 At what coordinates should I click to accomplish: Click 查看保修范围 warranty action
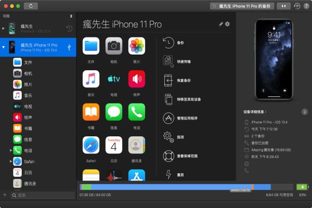click(x=180, y=156)
